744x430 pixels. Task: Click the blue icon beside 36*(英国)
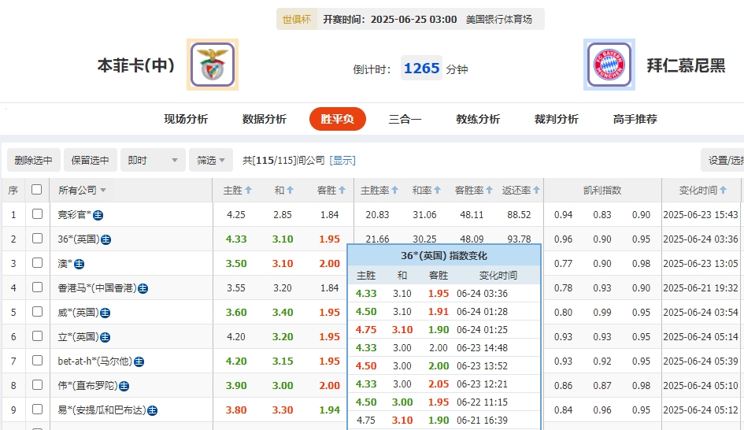click(105, 239)
